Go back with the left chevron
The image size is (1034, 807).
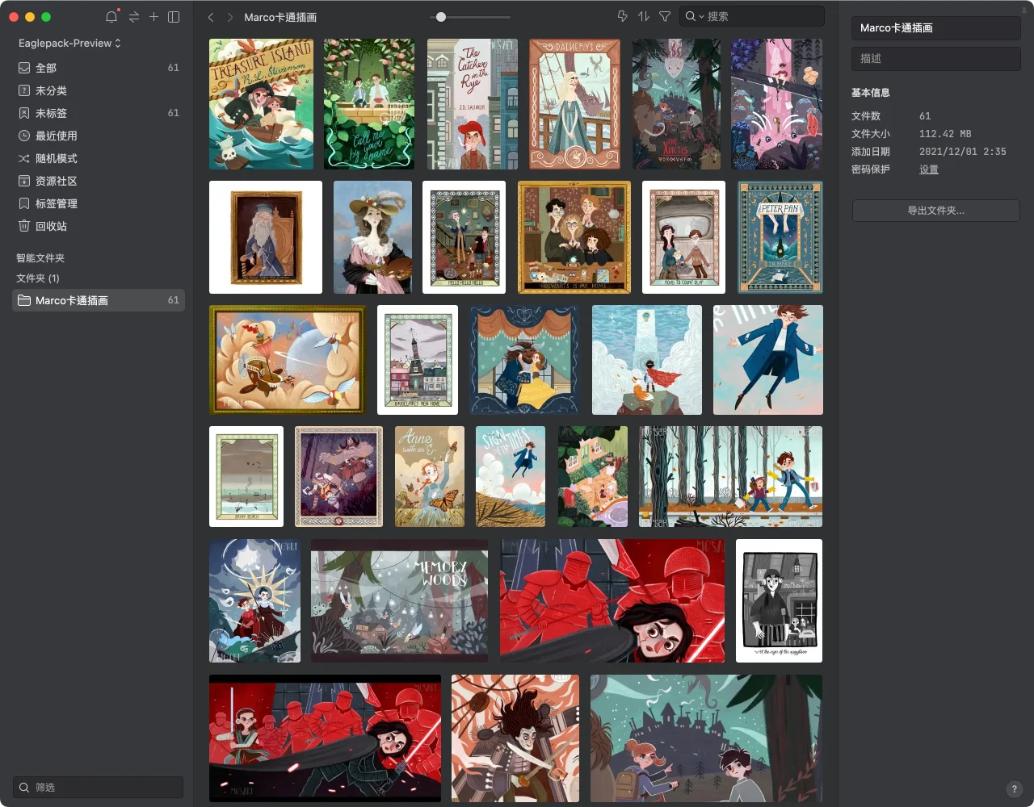(x=211, y=17)
